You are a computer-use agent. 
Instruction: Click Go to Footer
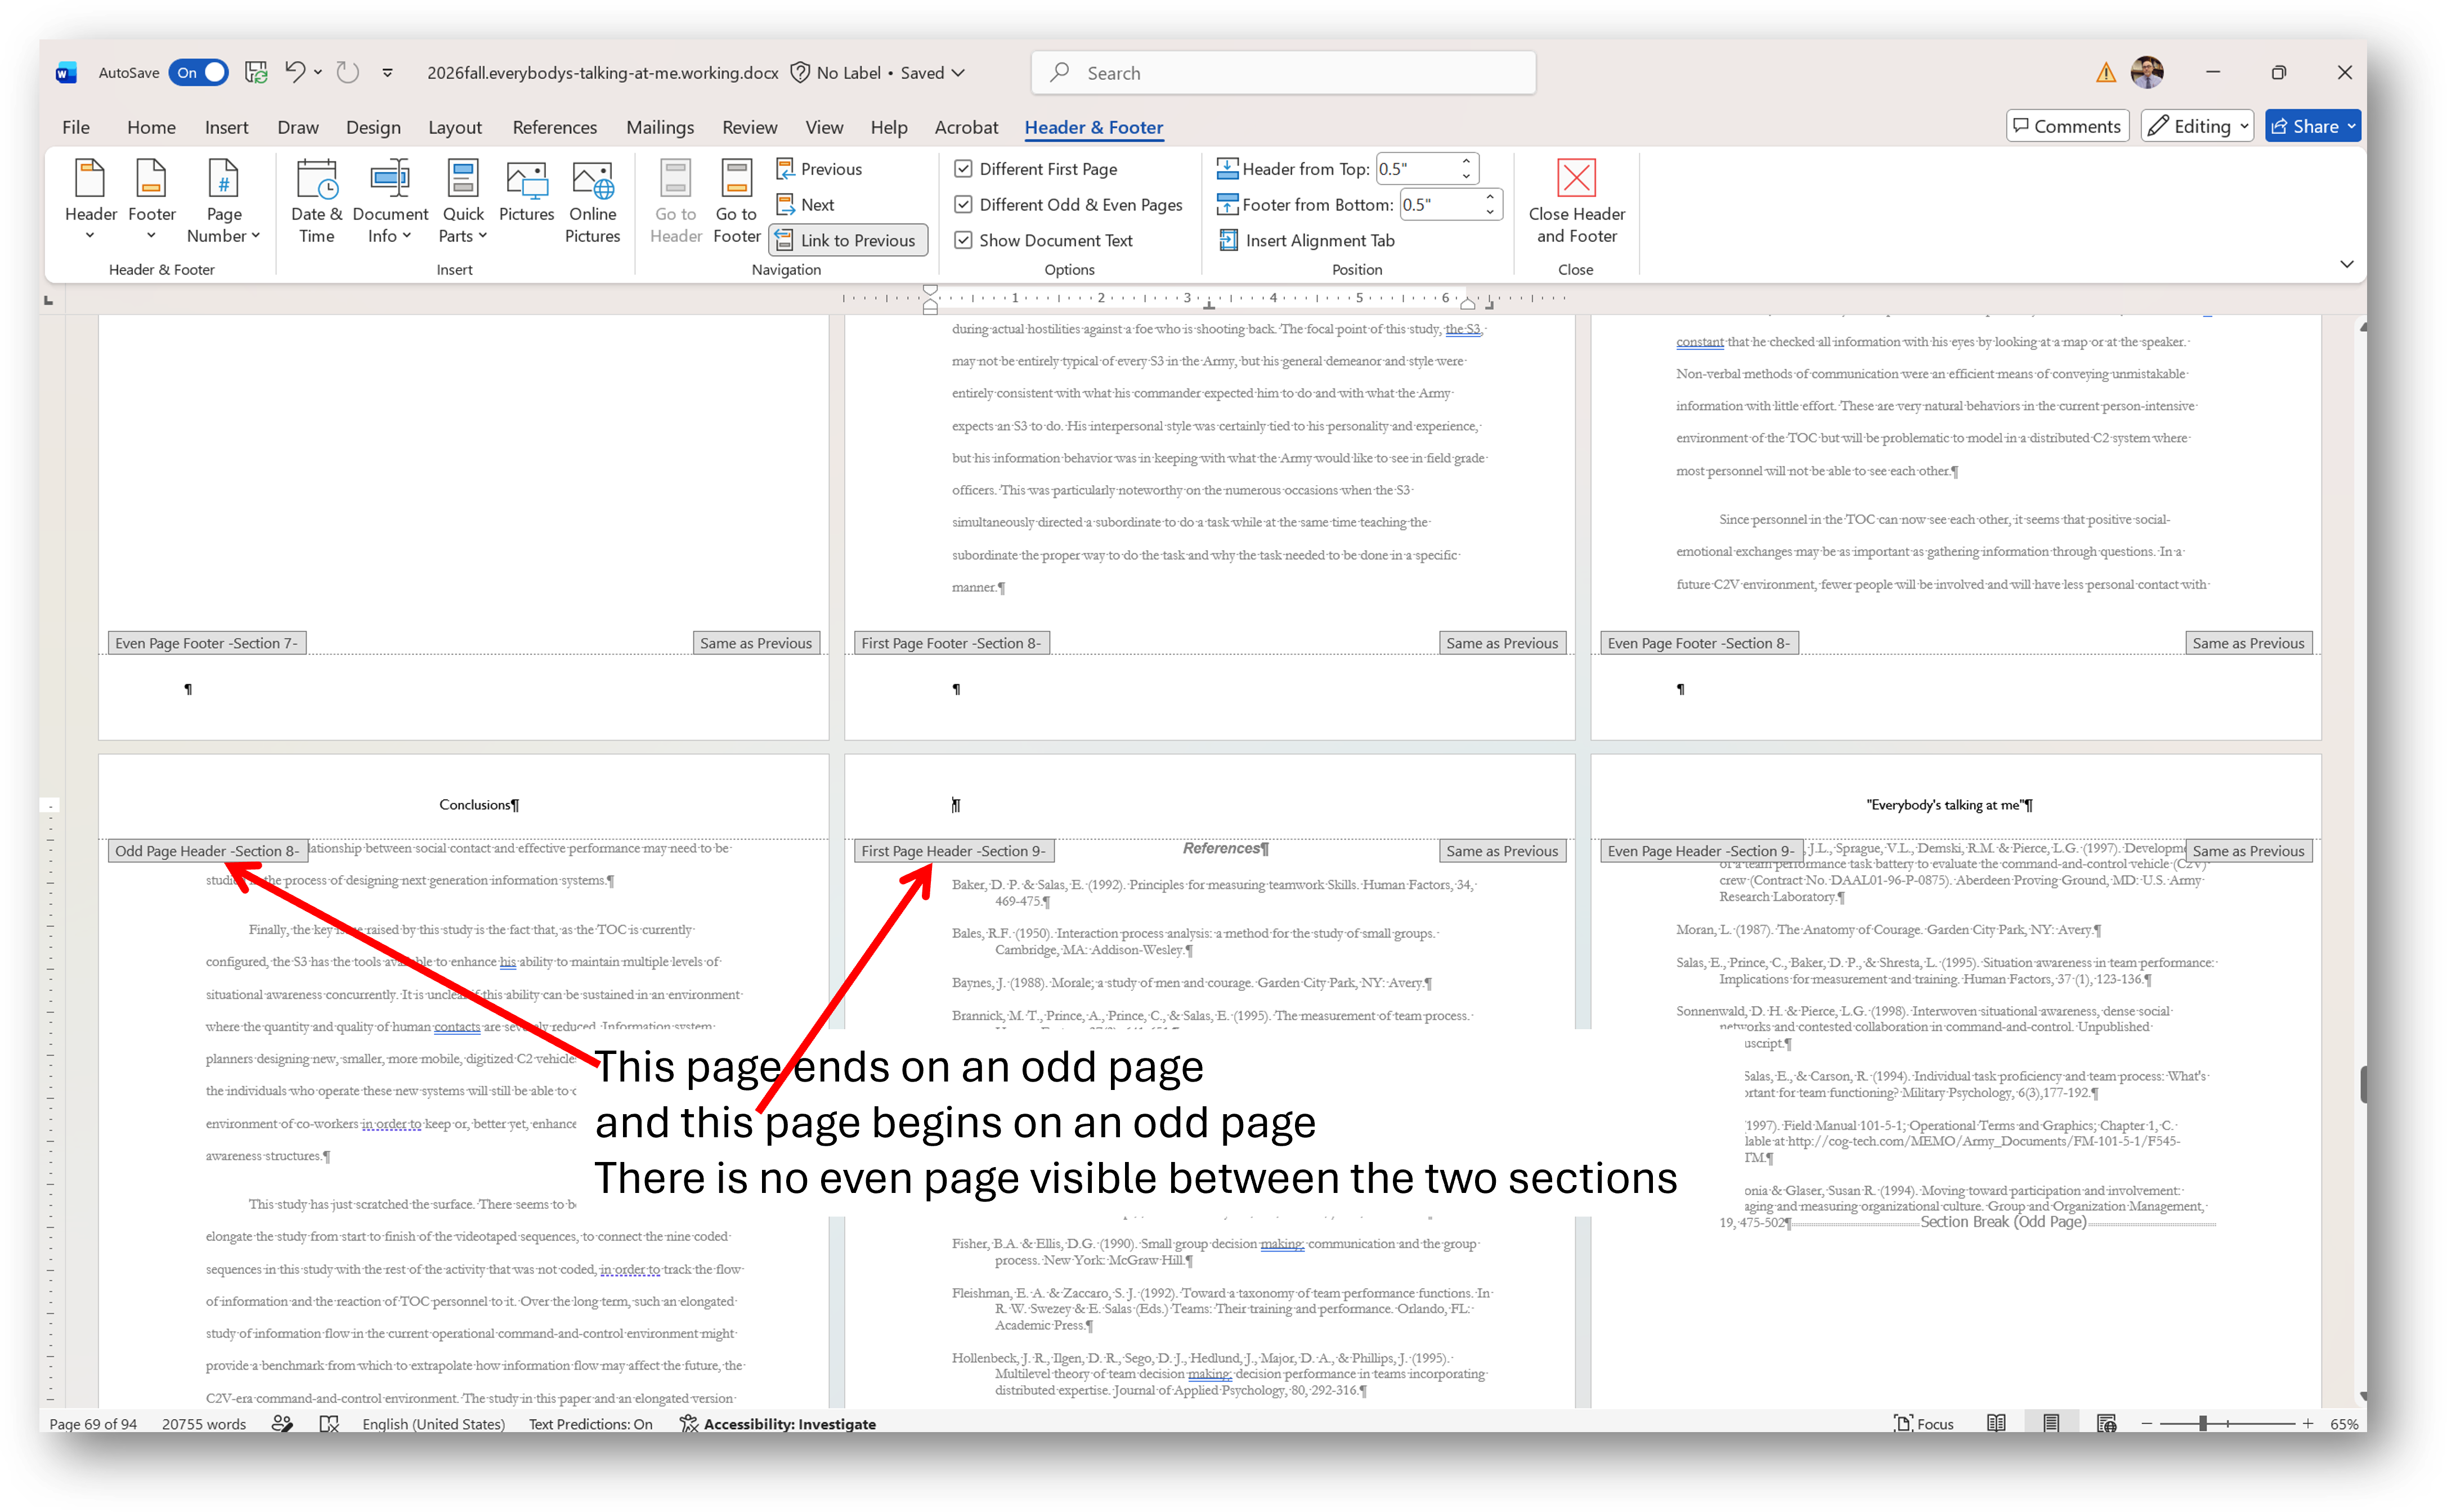[x=736, y=199]
